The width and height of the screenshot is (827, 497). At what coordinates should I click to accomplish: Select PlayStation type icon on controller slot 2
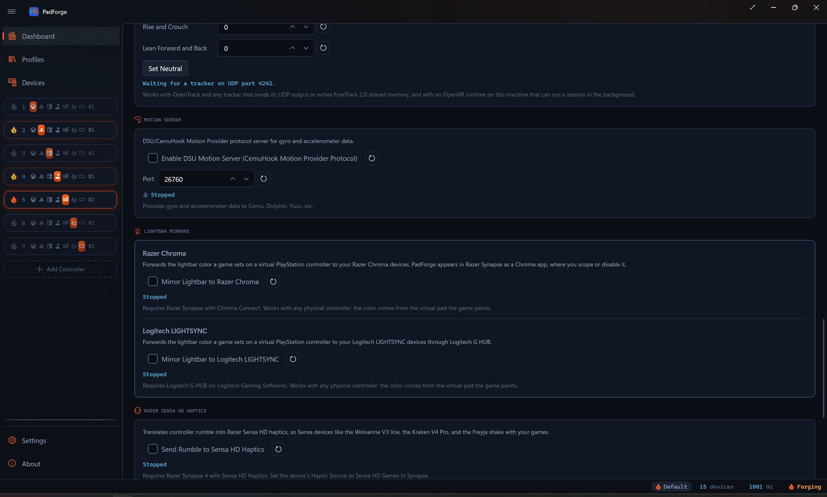coord(41,129)
